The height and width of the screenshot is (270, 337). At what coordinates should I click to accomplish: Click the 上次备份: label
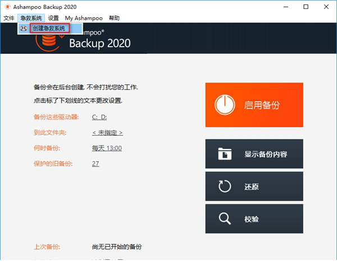[47, 247]
